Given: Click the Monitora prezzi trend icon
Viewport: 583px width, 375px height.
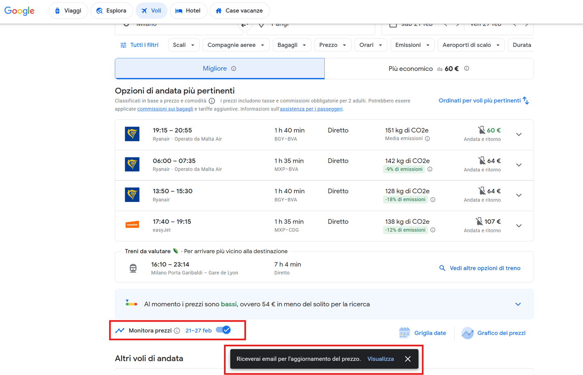Looking at the screenshot, I should coord(120,331).
